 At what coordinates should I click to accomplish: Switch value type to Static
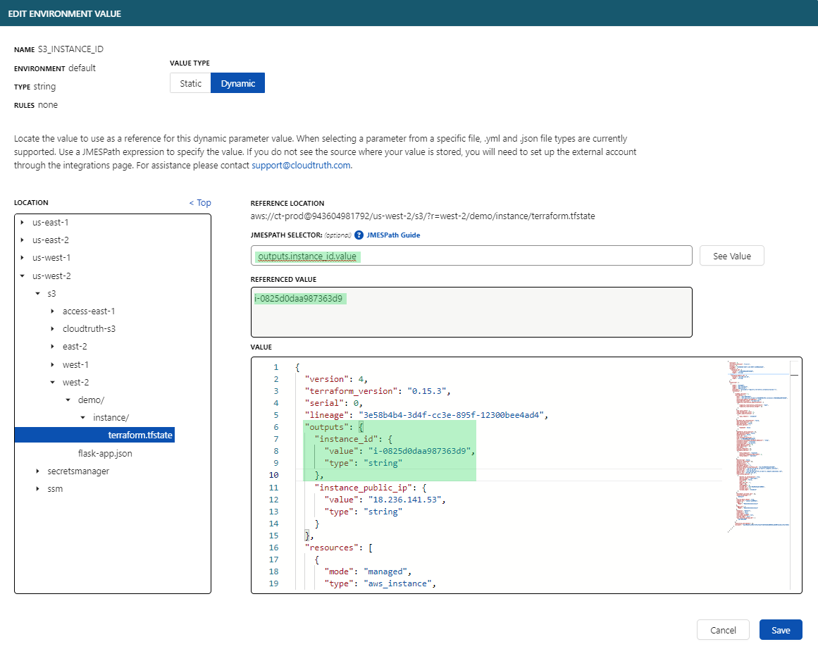coord(190,83)
